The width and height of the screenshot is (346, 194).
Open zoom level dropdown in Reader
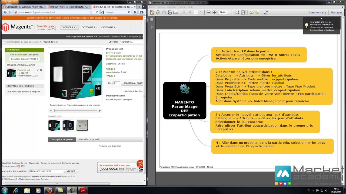229,12
